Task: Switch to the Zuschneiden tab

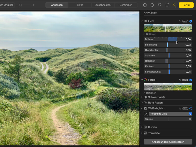Action: [x=103, y=5]
